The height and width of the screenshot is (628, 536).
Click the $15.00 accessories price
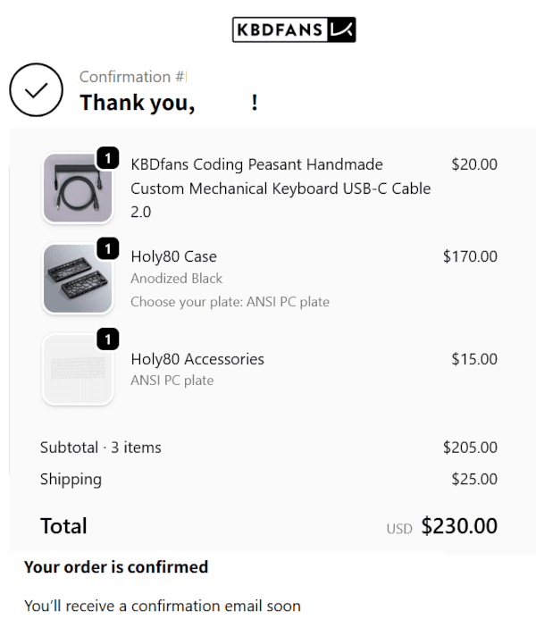pos(474,359)
